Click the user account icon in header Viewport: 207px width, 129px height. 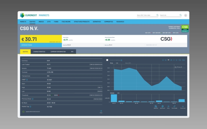185,15
